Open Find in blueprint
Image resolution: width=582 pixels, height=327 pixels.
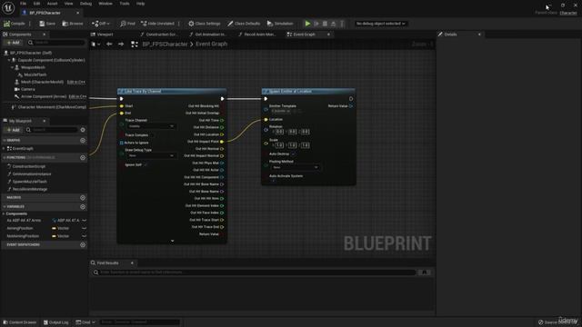(x=127, y=24)
